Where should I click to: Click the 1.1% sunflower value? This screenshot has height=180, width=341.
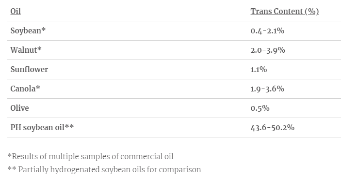259,70
